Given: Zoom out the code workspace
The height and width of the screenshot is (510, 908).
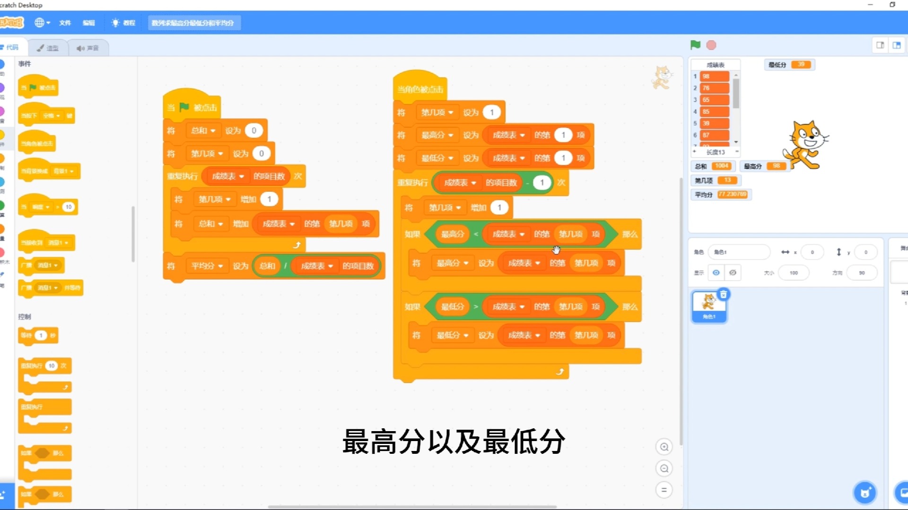Looking at the screenshot, I should (664, 468).
